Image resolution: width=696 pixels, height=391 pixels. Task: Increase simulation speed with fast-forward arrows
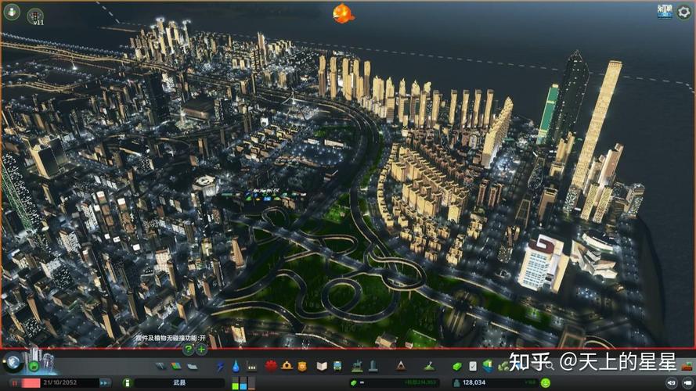[x=105, y=382]
